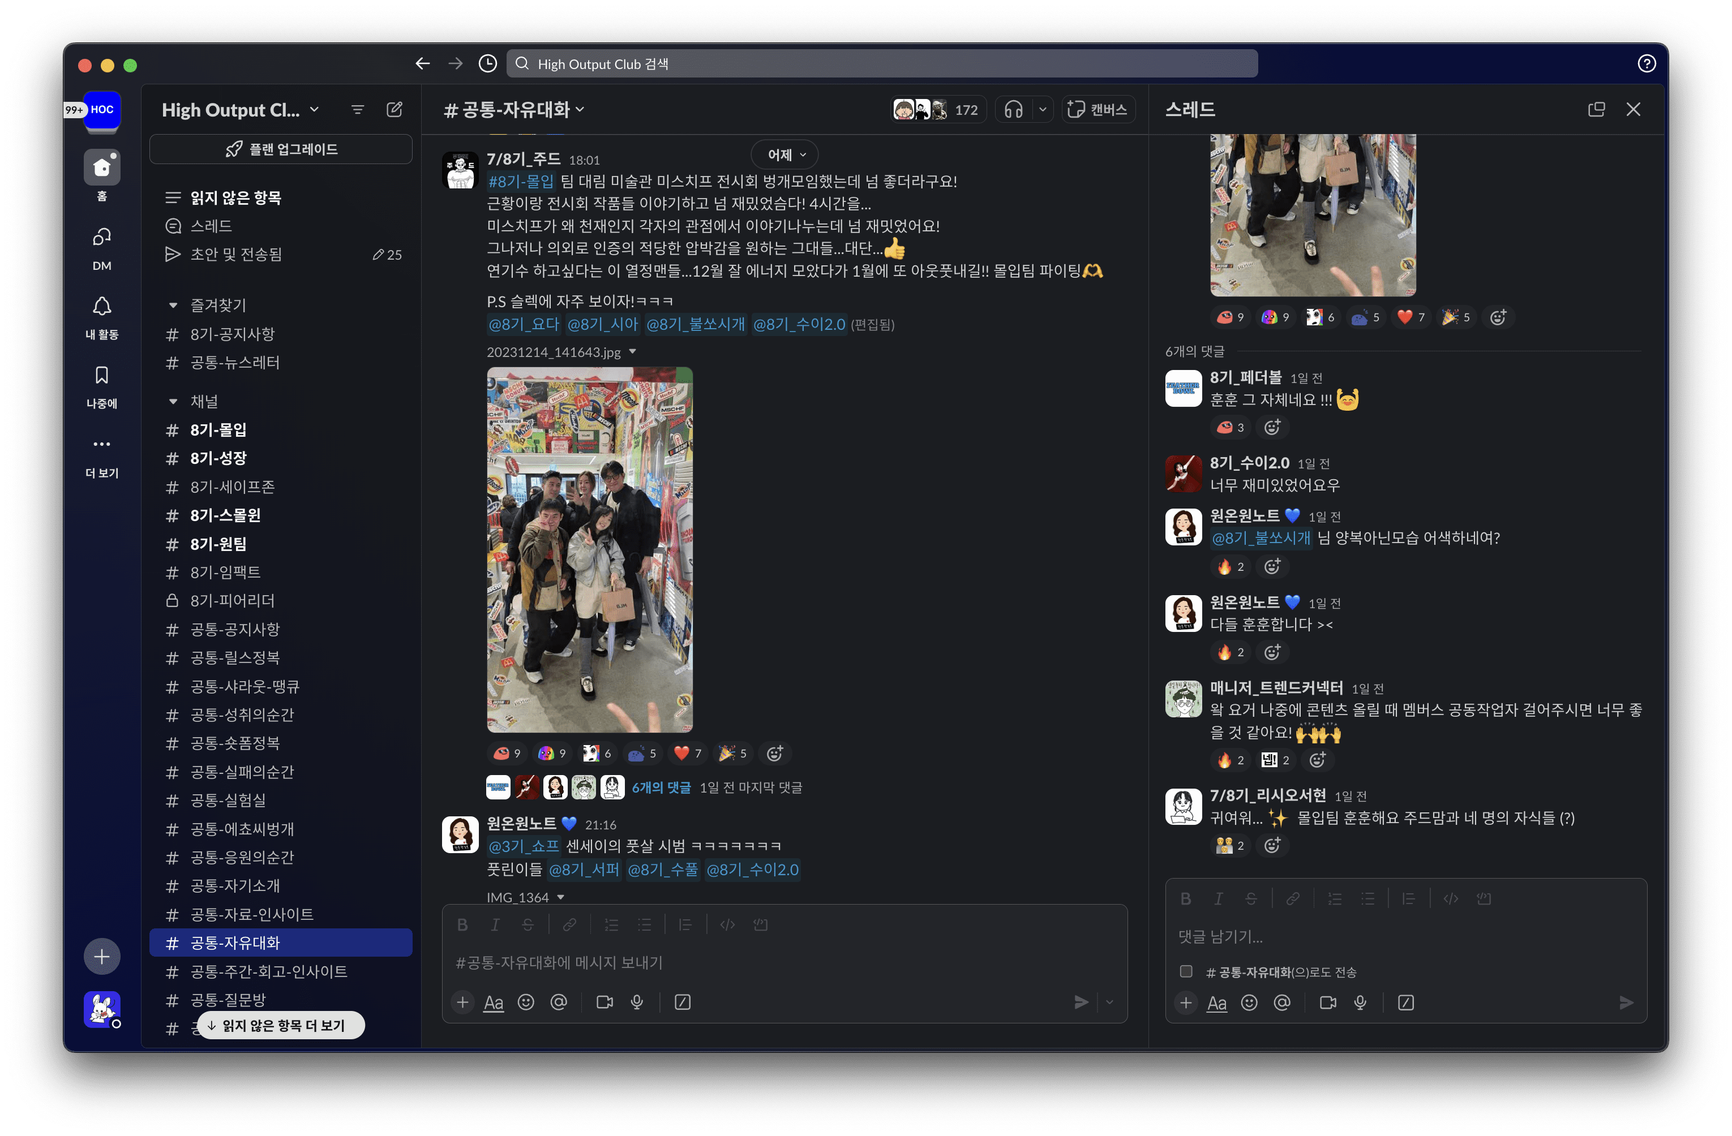Click the compose new message icon
This screenshot has width=1732, height=1136.
coord(395,110)
